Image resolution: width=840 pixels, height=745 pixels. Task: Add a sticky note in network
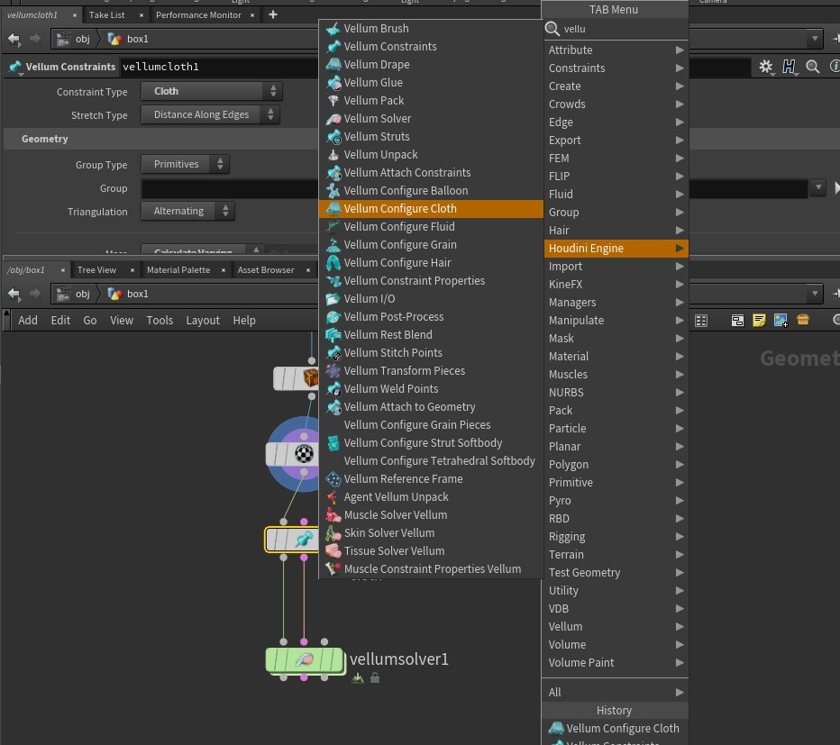[759, 321]
